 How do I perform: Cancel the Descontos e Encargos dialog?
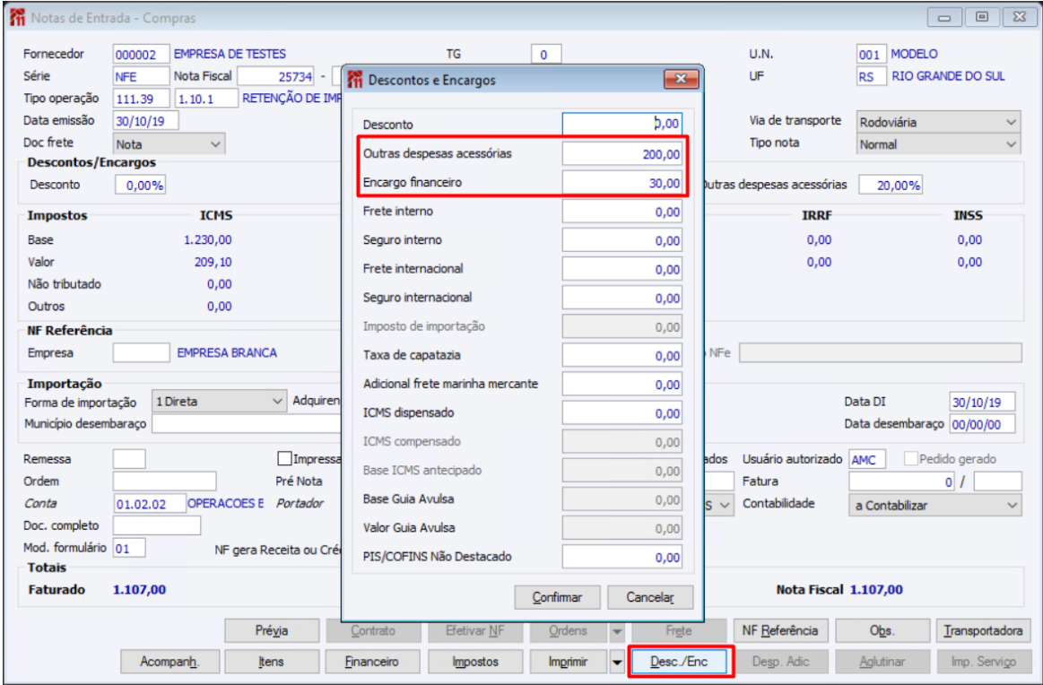point(650,597)
